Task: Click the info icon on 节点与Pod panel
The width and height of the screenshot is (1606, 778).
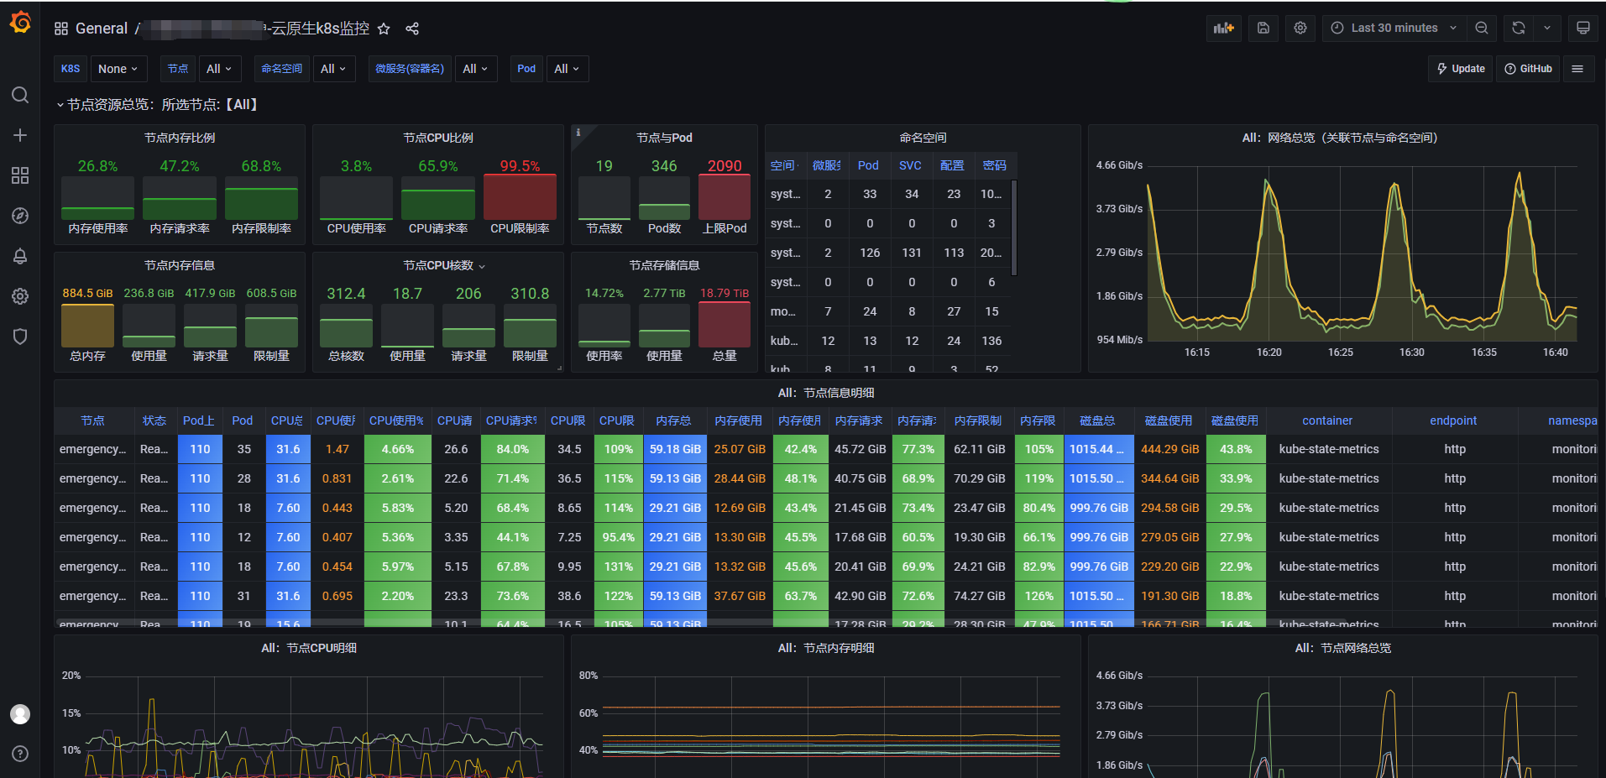Action: (578, 132)
